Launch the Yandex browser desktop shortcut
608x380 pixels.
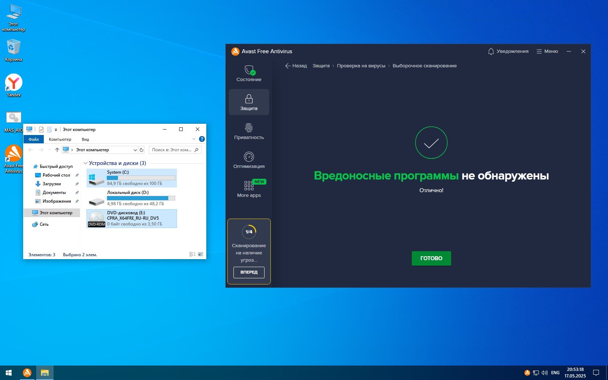pyautogui.click(x=14, y=85)
